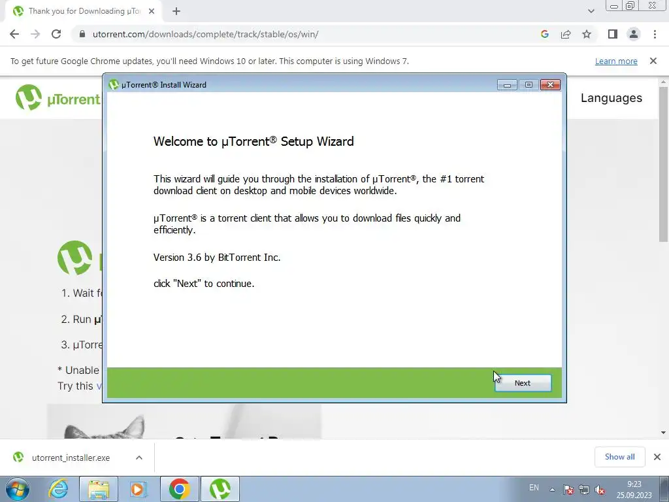Click the site security lock icon

click(x=82, y=34)
